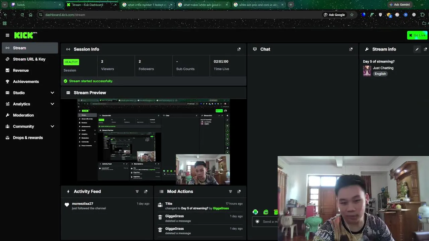Open the hamburger sidebar menu
Screen dimensions: 429x241
pyautogui.click(x=7, y=35)
